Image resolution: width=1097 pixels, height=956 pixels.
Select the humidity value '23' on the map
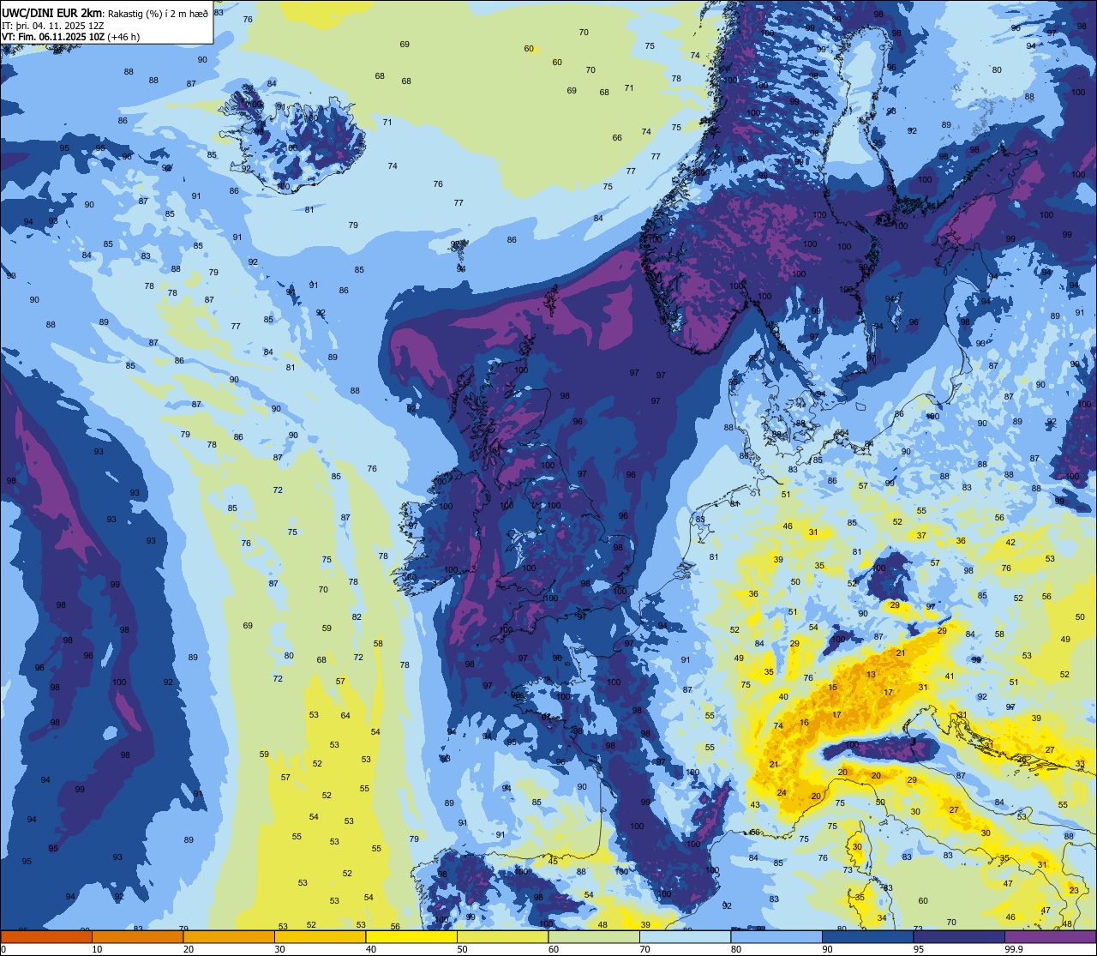click(1074, 891)
